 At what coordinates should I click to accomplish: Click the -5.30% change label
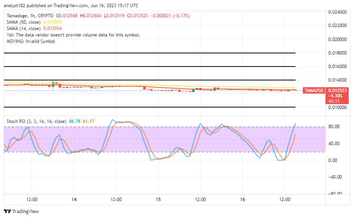click(335, 96)
